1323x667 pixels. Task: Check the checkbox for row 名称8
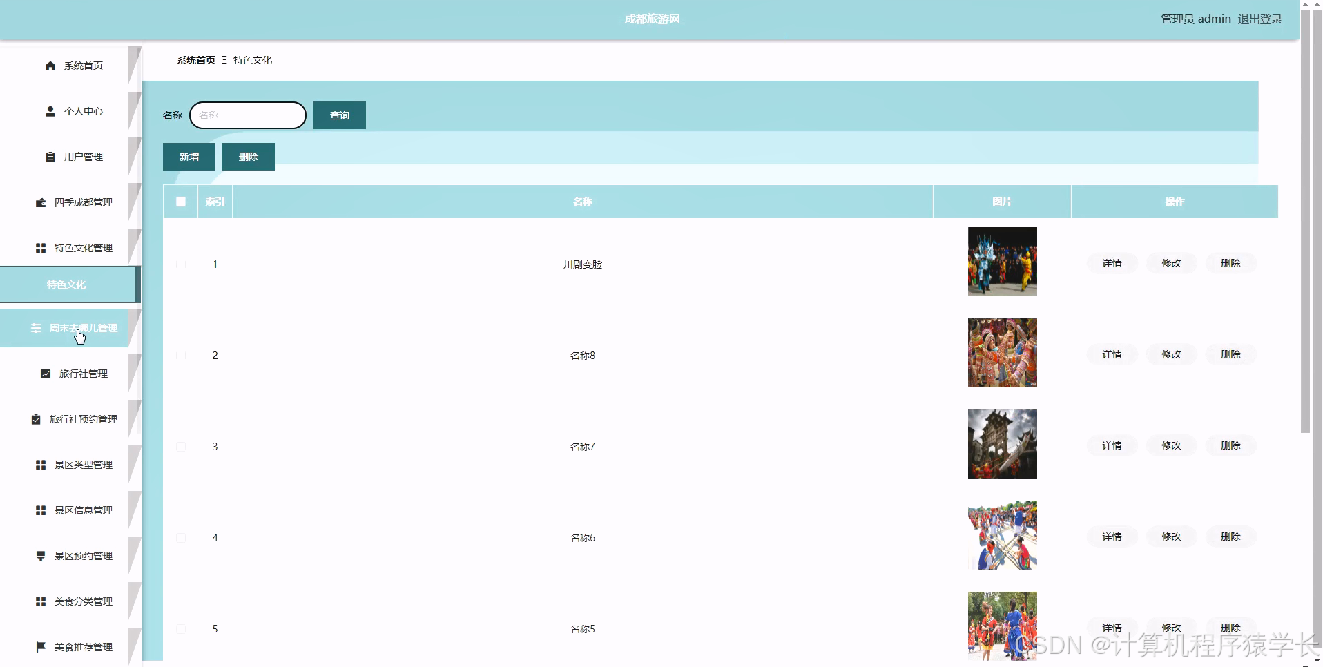[181, 356]
